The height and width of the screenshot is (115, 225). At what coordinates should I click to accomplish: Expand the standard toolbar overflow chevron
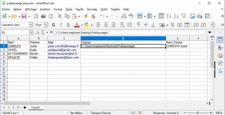coord(223,16)
